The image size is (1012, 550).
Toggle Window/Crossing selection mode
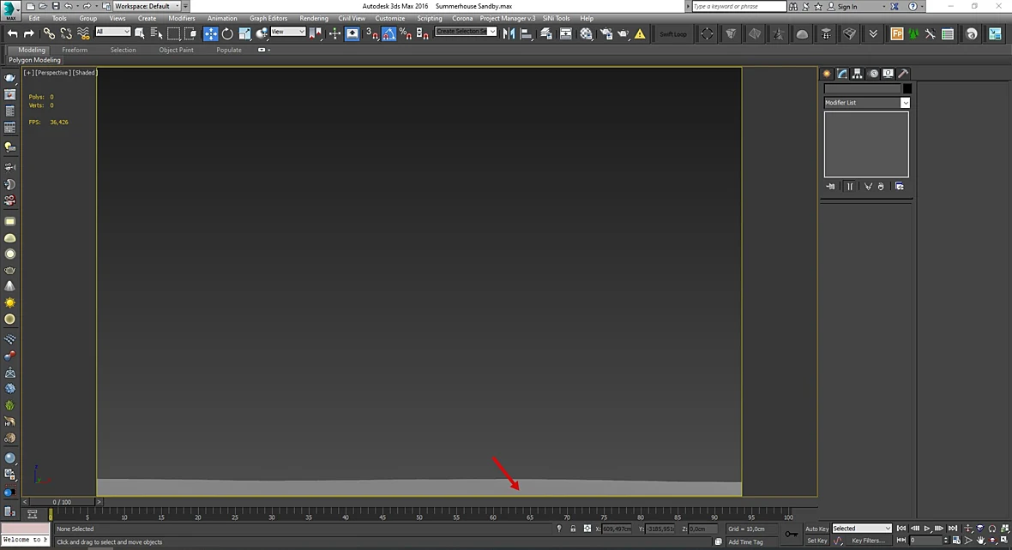tap(190, 33)
